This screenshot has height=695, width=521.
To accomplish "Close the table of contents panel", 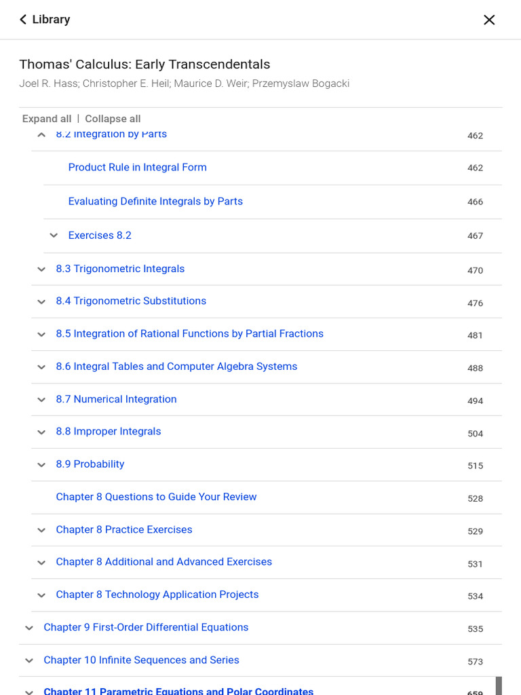I will pos(489,20).
